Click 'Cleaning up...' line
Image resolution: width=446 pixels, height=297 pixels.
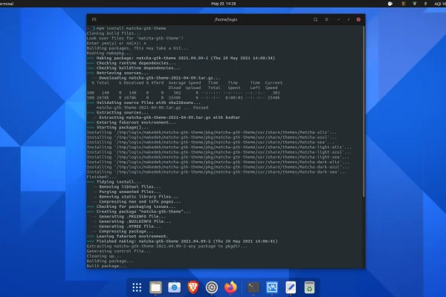tap(104, 256)
